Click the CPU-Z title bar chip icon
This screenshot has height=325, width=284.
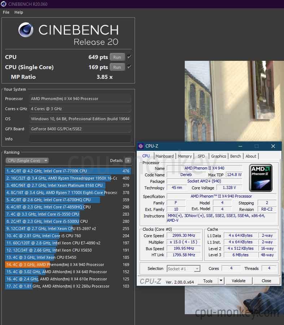click(141, 146)
